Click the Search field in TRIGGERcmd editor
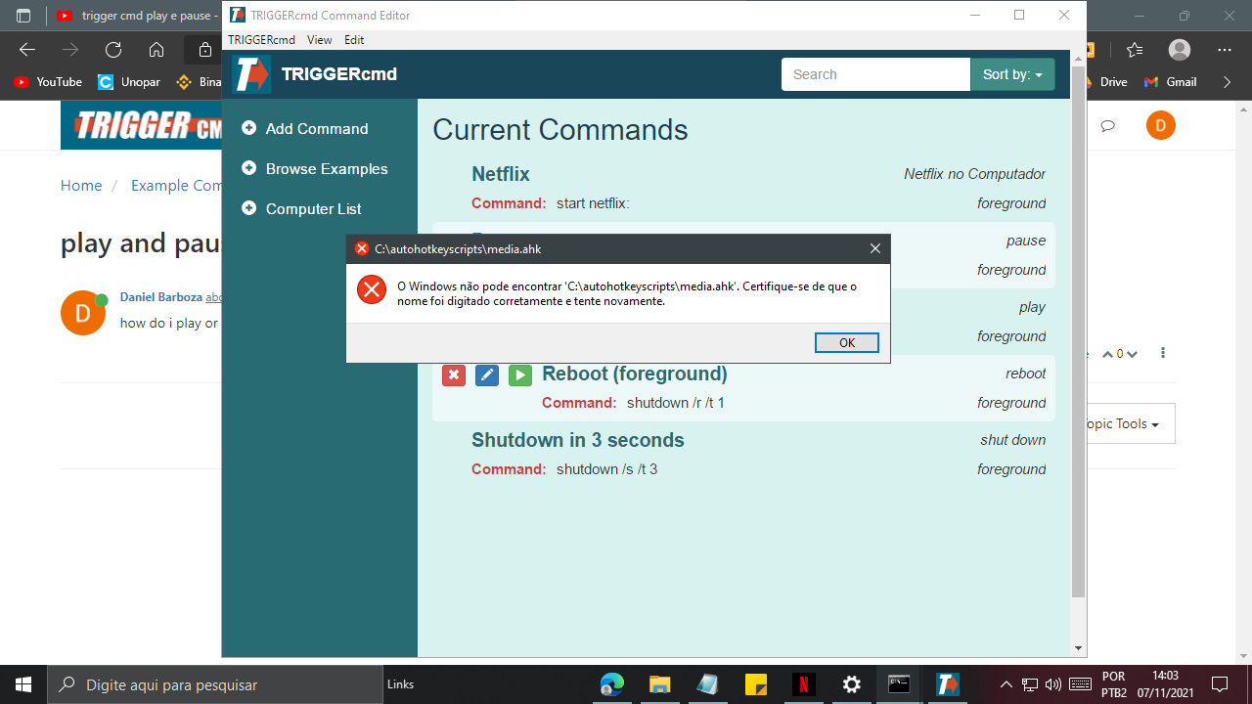 pyautogui.click(x=875, y=74)
